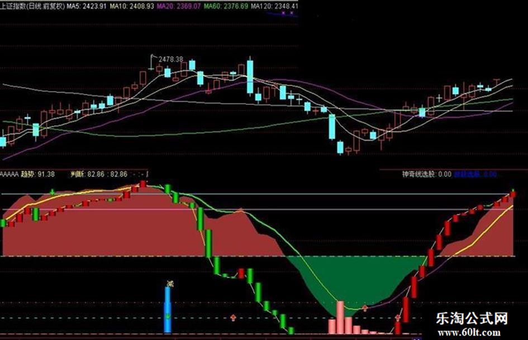Click the red up arrow beside the rising red candles
Screen dimensions: 528x340
pos(398,318)
